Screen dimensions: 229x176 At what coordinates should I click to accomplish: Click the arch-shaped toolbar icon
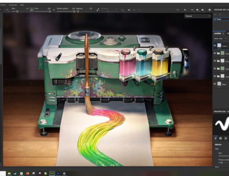[129, 10]
